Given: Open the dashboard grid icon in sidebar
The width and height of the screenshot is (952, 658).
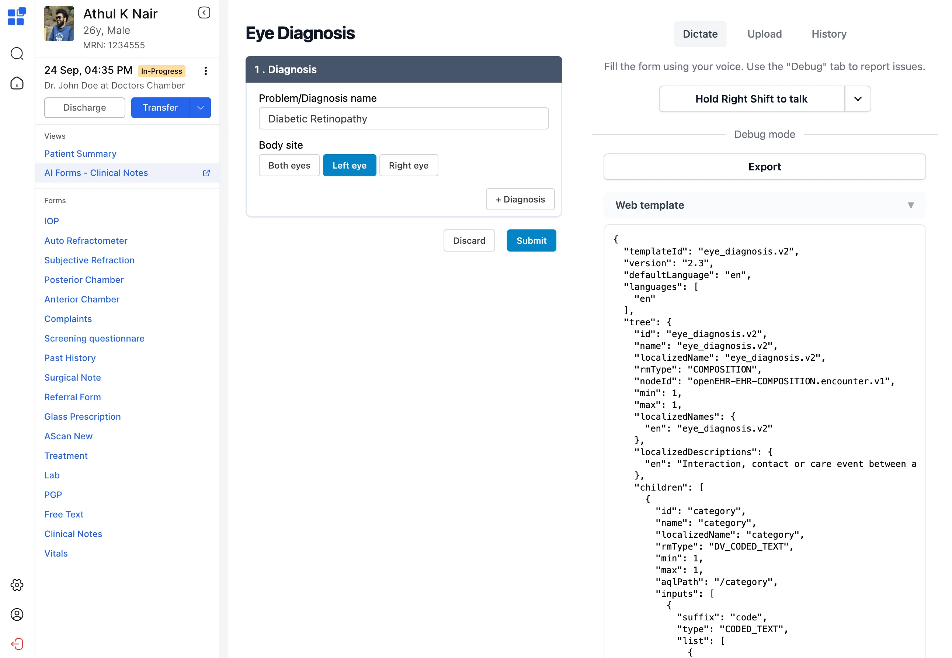Looking at the screenshot, I should (x=17, y=17).
